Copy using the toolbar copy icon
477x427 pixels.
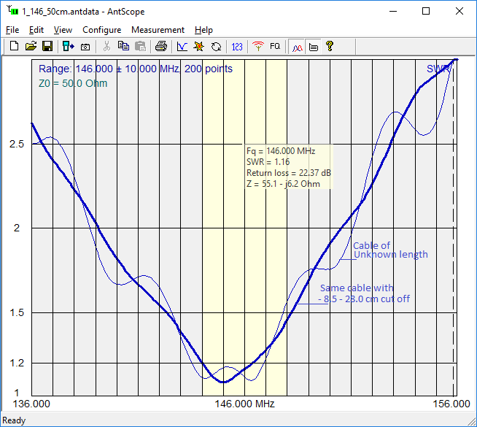click(123, 46)
